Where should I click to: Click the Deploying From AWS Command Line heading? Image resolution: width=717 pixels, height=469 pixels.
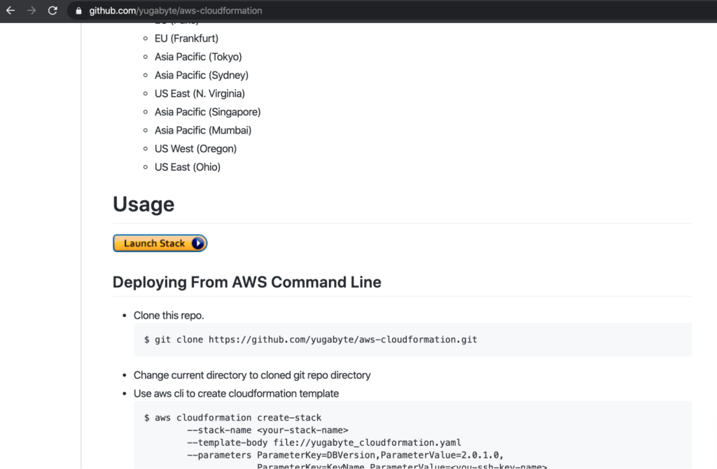point(246,282)
